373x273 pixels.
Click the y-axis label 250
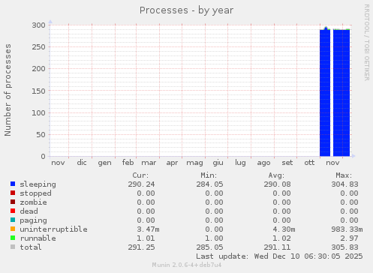pyautogui.click(x=38, y=47)
